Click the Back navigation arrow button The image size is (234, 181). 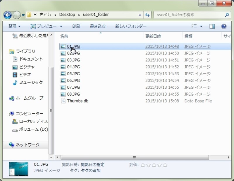(8, 15)
